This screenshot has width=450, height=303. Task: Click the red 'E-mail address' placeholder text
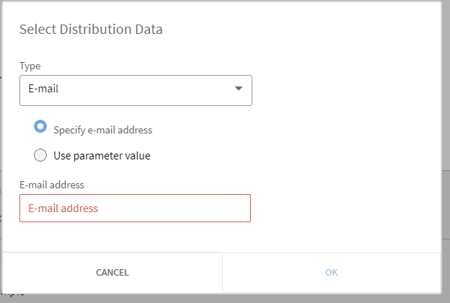point(63,208)
